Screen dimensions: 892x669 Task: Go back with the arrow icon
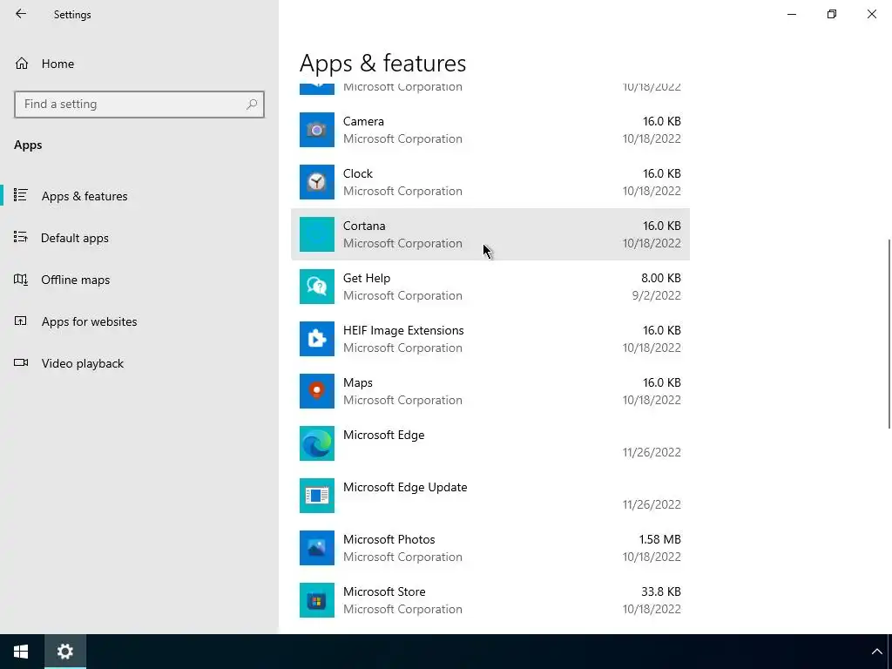(21, 14)
